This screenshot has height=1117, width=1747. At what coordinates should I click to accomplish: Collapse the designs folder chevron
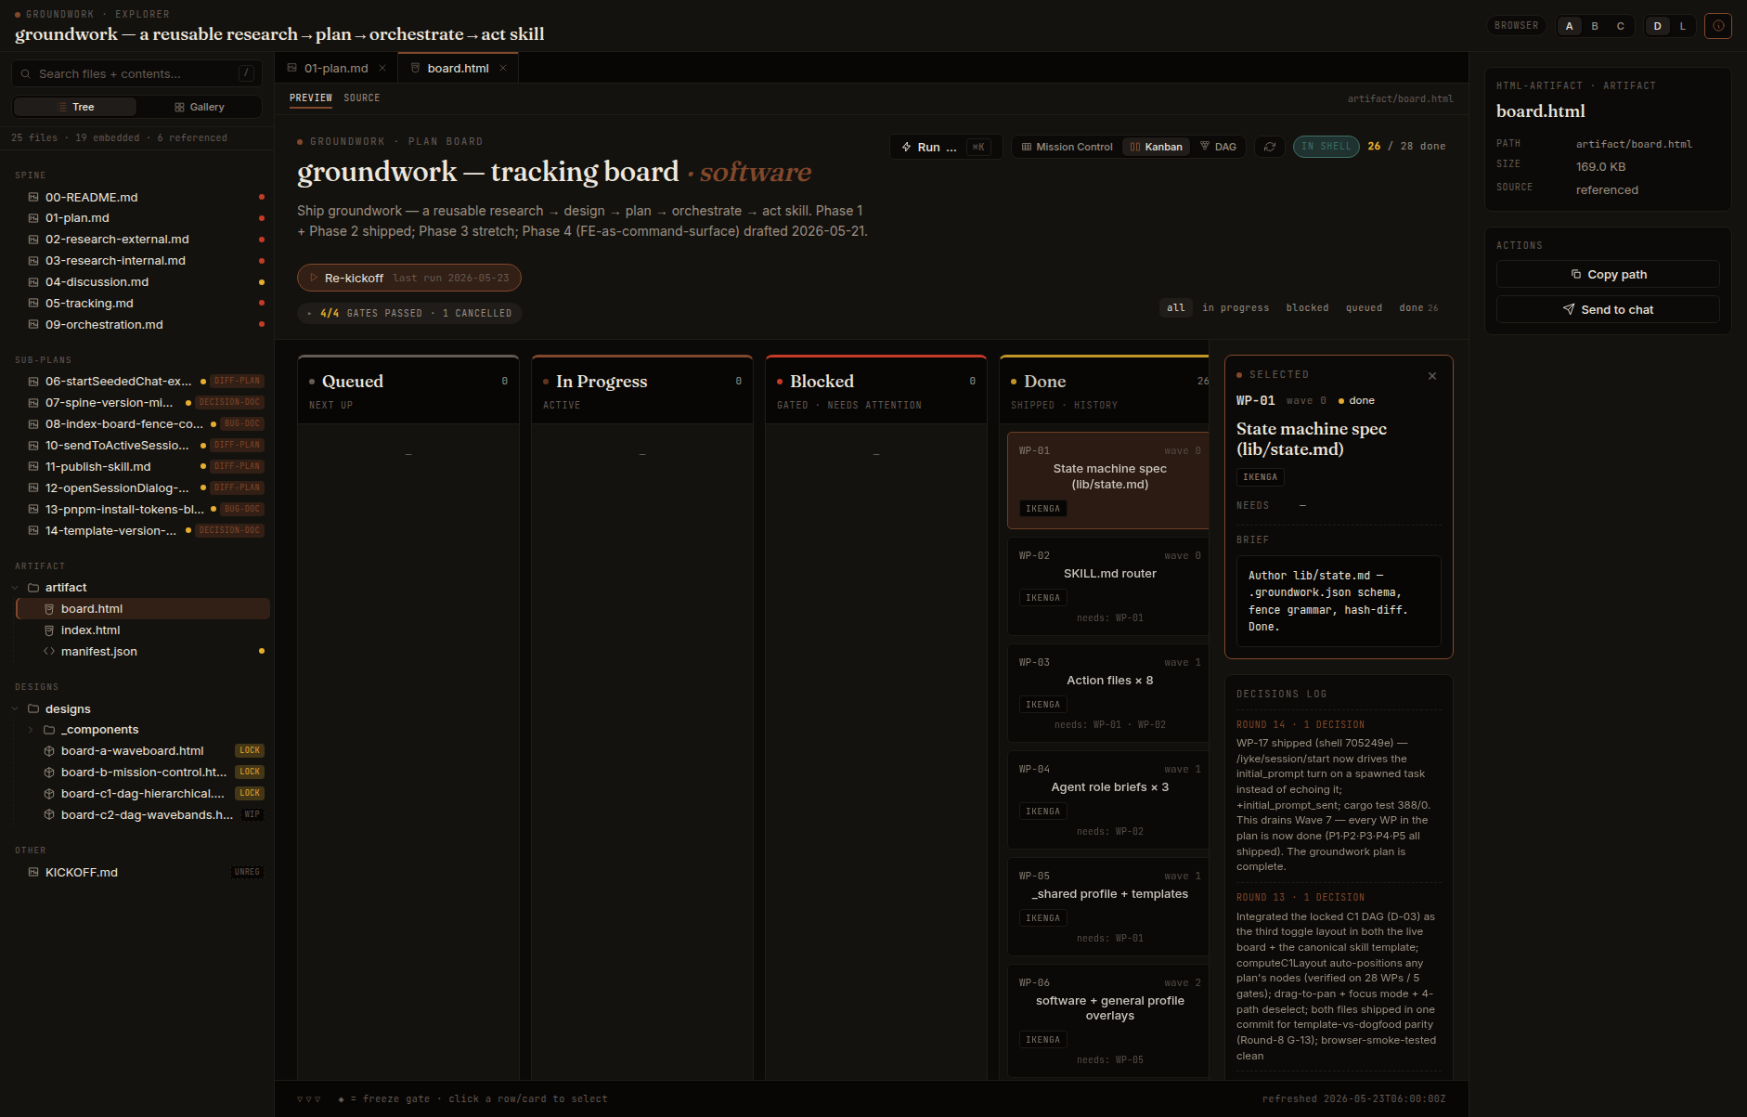[16, 708]
